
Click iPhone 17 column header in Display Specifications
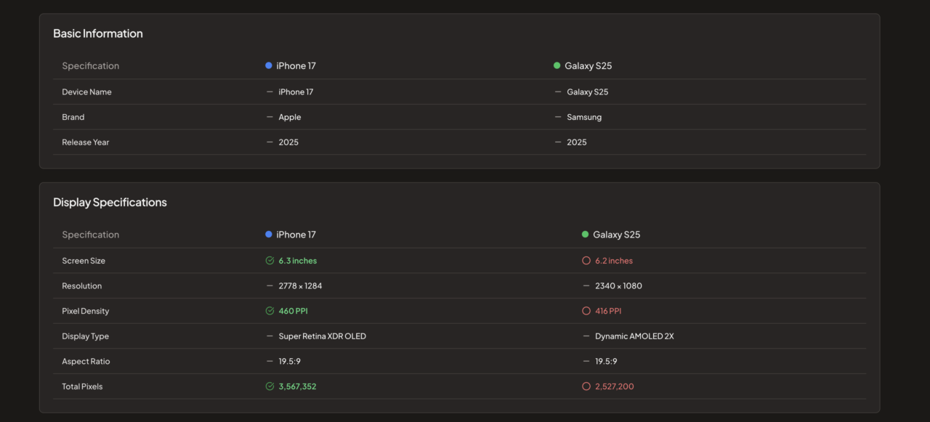[296, 235]
